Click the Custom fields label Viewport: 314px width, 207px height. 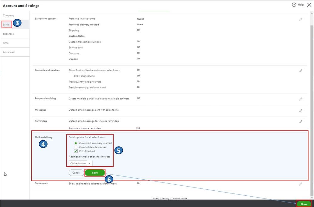(76, 36)
